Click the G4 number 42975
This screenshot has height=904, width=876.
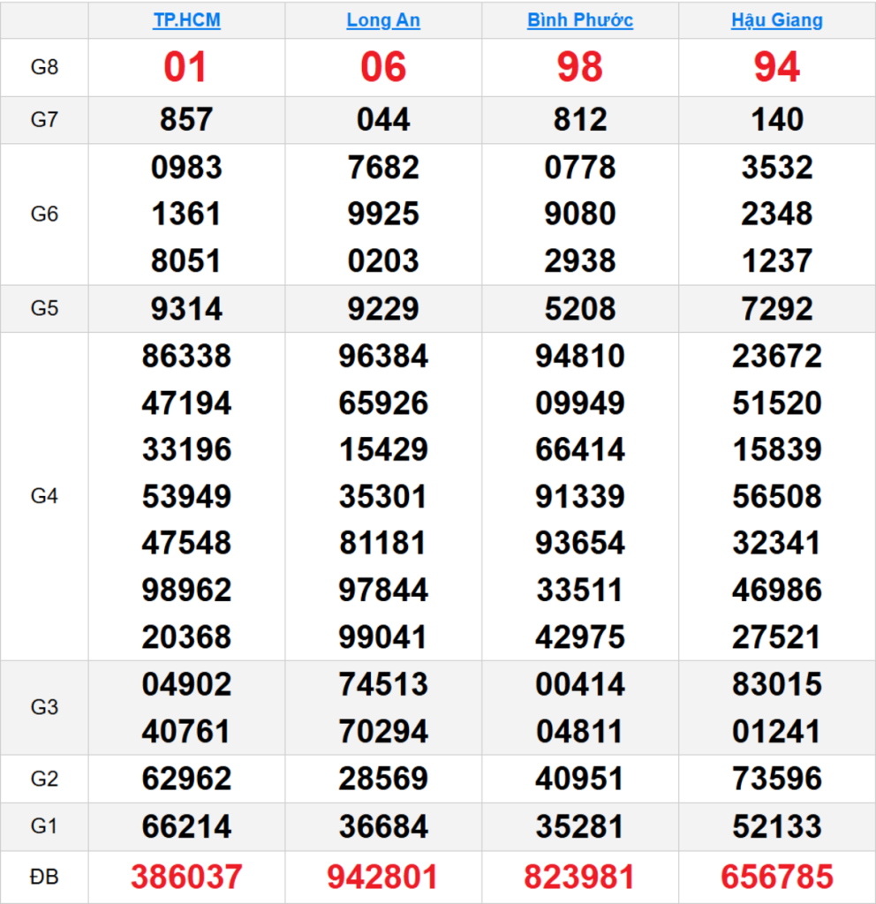[x=580, y=637]
